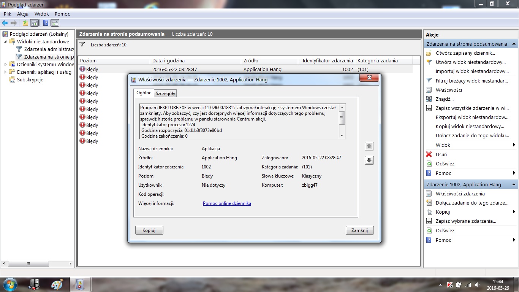This screenshot has width=519, height=292.
Task: Click the event description scrollbar thumb
Action: (342, 118)
